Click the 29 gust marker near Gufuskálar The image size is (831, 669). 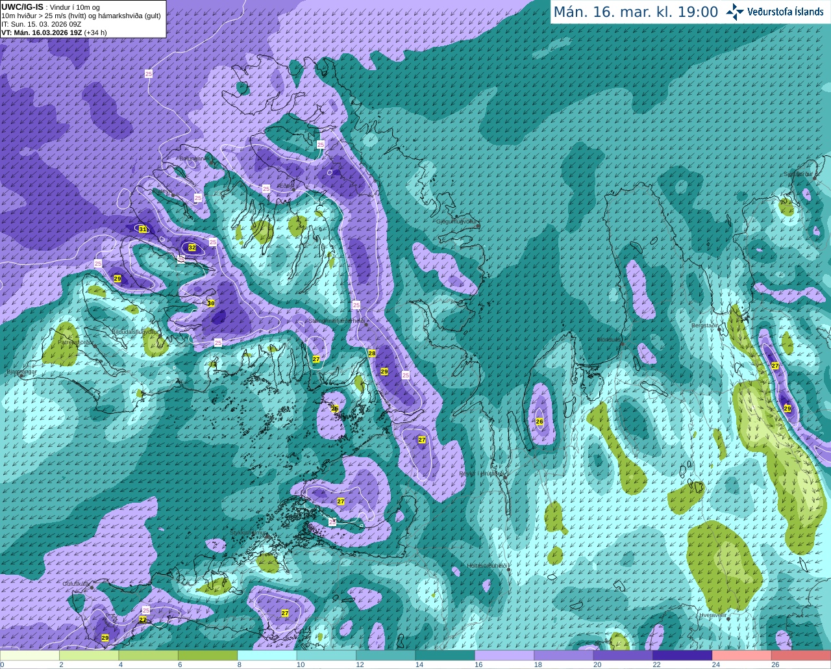click(x=105, y=638)
